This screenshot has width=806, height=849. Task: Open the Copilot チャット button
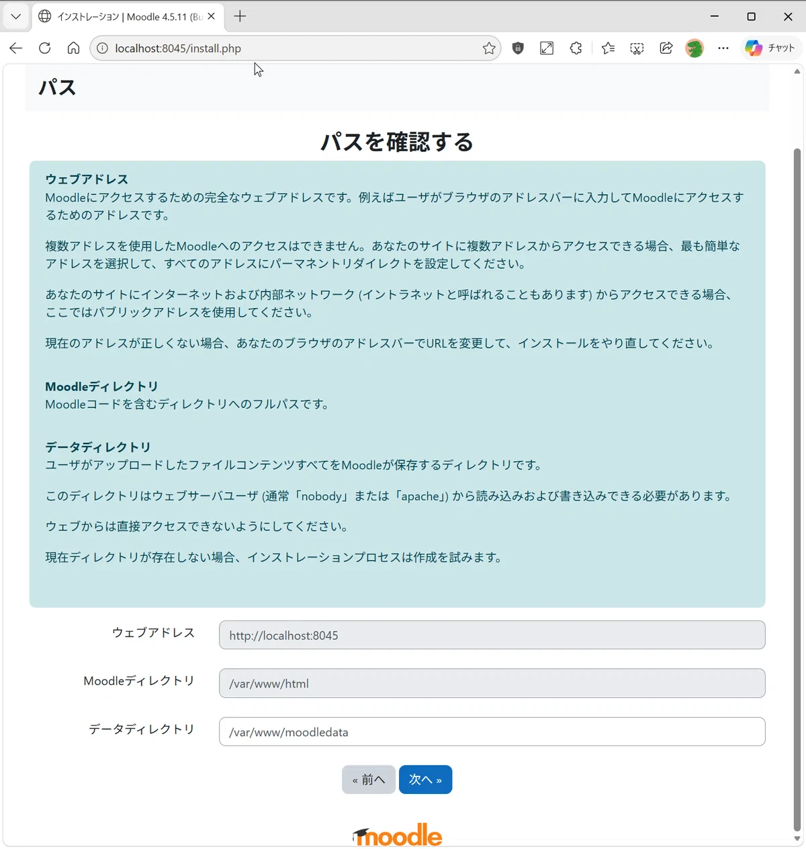pos(770,48)
